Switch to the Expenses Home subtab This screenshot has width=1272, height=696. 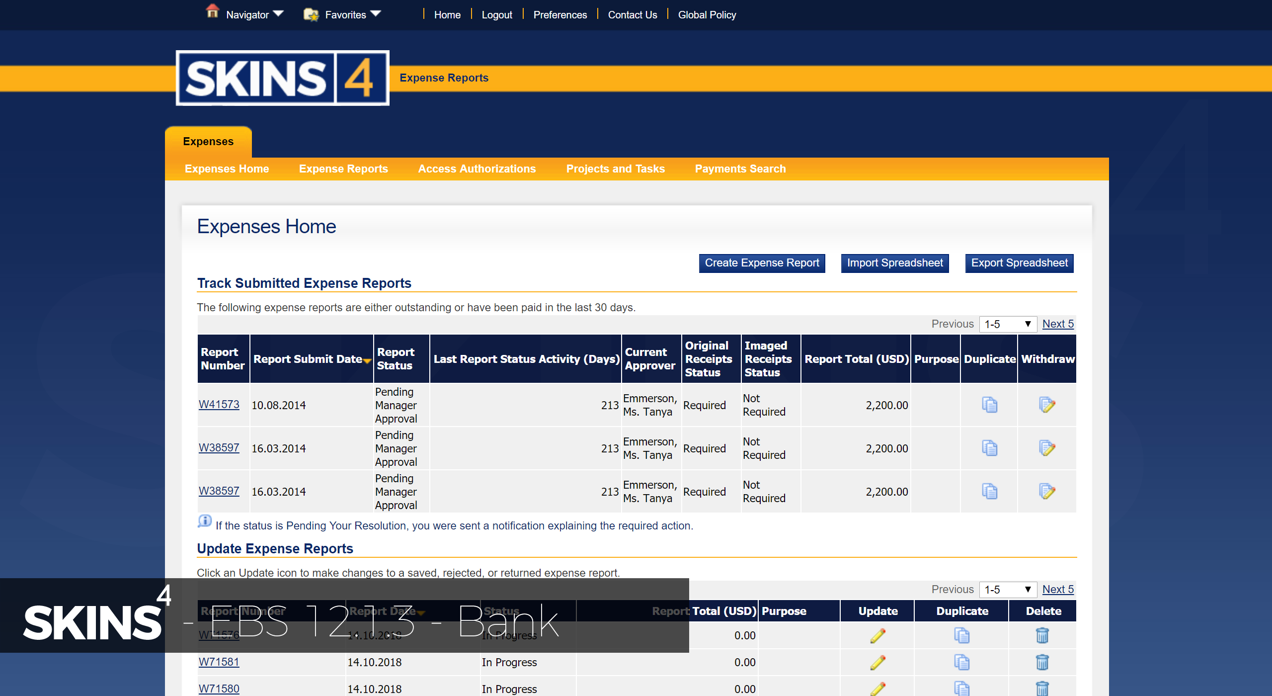(227, 169)
